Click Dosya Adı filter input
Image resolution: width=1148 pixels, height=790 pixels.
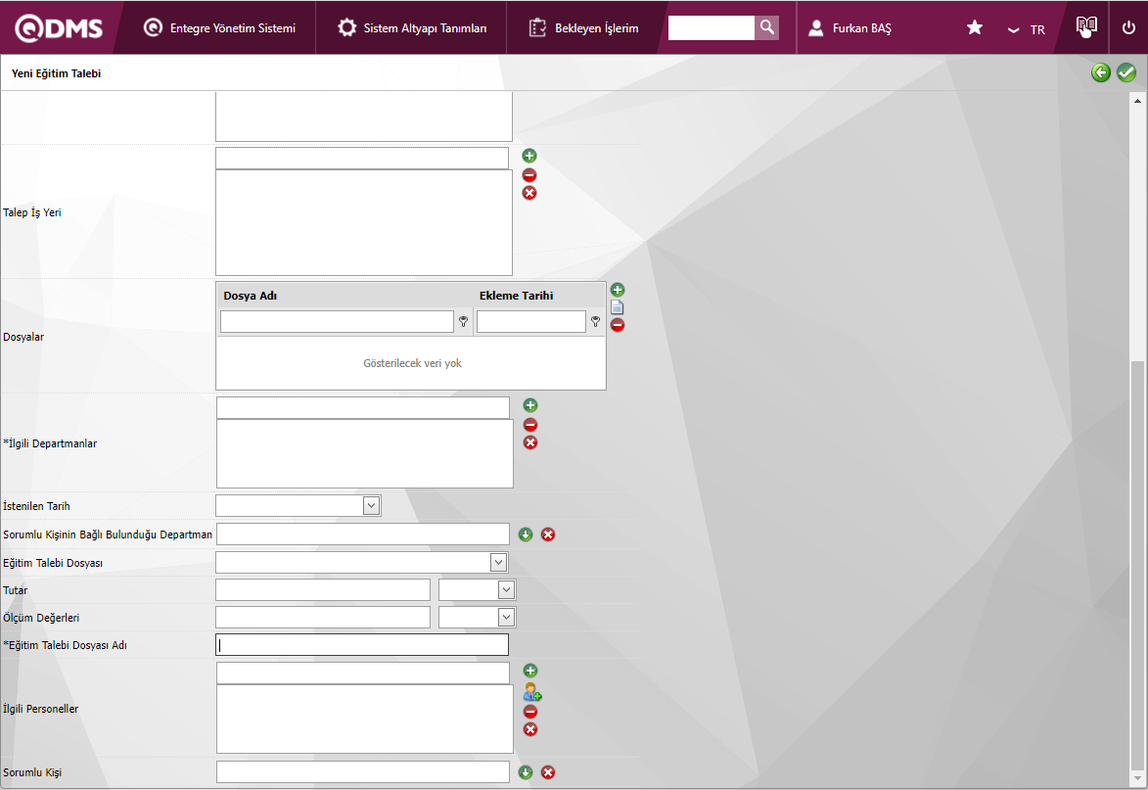tap(337, 321)
